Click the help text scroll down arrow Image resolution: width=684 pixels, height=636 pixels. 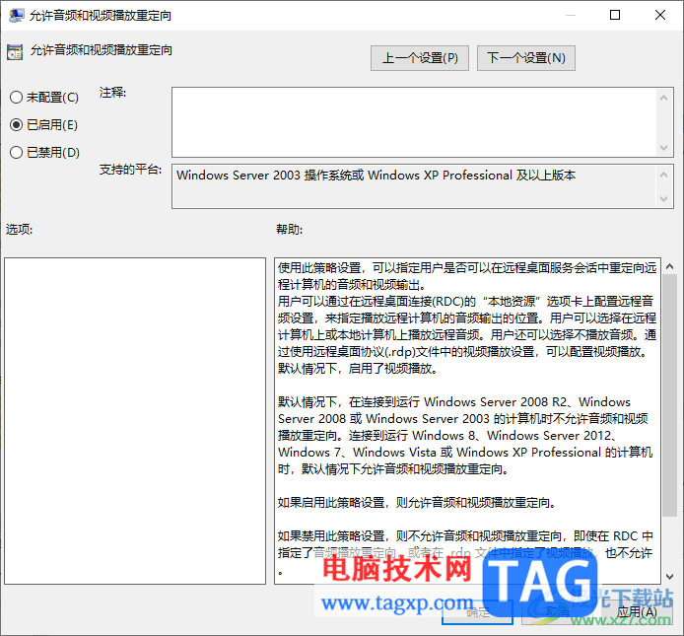(669, 577)
